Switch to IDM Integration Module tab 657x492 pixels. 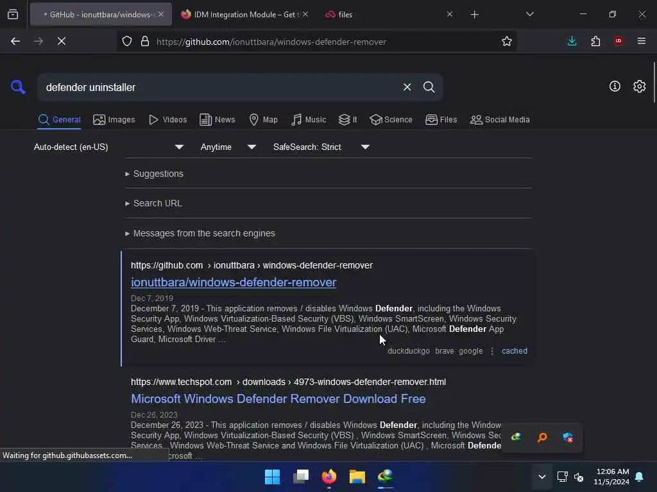click(x=239, y=14)
